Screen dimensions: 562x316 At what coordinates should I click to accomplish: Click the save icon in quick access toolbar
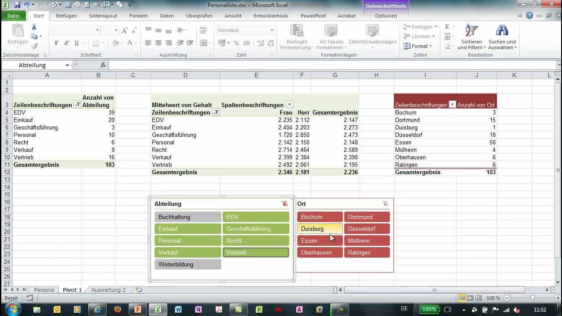coord(17,5)
